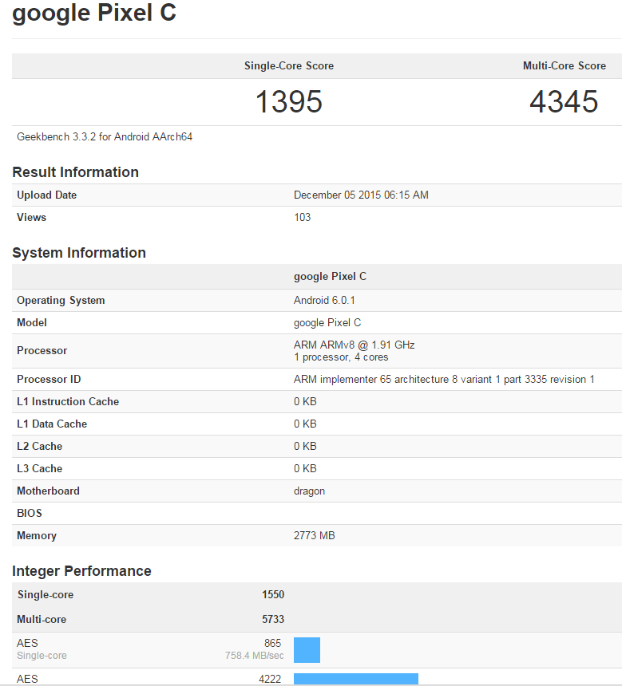Click the System Information heading
622x686 pixels.
coord(79,253)
